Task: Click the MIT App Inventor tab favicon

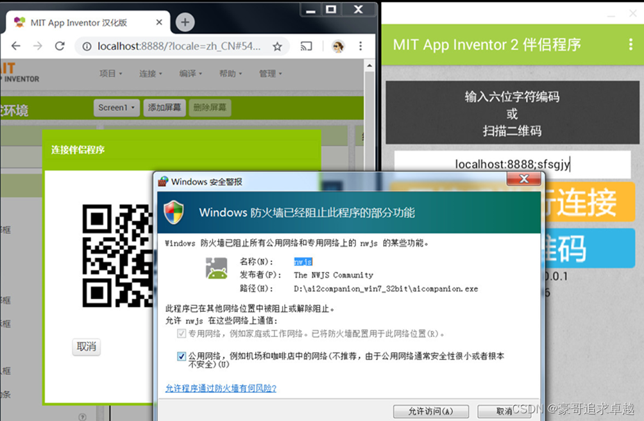Action: coord(19,22)
